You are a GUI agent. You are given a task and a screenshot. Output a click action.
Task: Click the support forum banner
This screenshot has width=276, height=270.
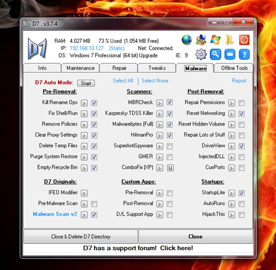pyautogui.click(x=138, y=248)
